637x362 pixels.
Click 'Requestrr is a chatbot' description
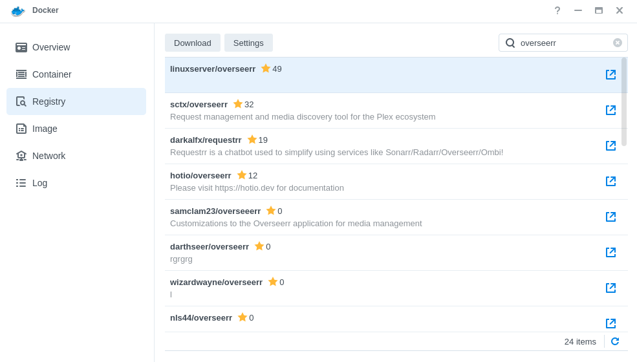(336, 153)
